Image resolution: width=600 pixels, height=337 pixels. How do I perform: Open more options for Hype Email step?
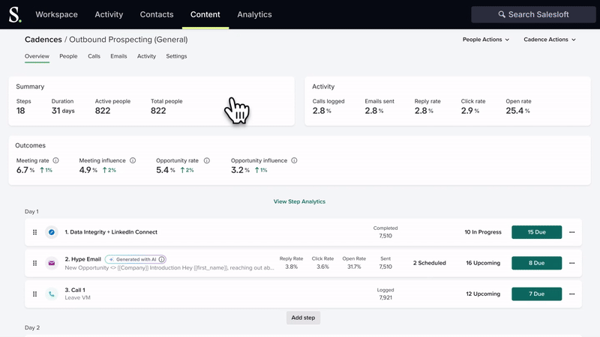pos(571,263)
